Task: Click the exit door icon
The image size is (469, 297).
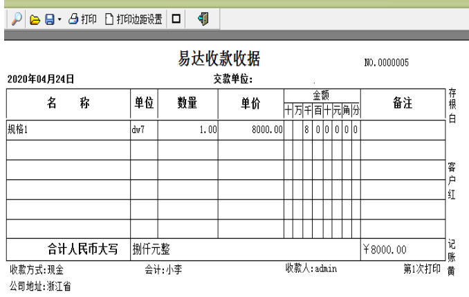Action: point(203,19)
